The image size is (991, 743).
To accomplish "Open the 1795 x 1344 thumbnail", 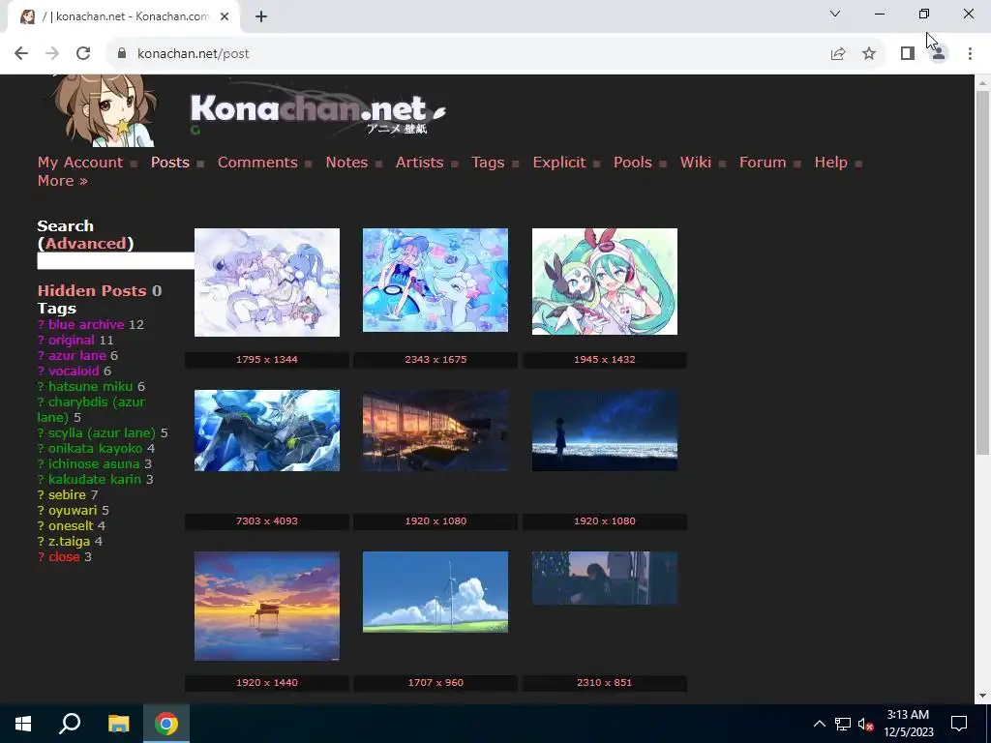I will click(267, 282).
